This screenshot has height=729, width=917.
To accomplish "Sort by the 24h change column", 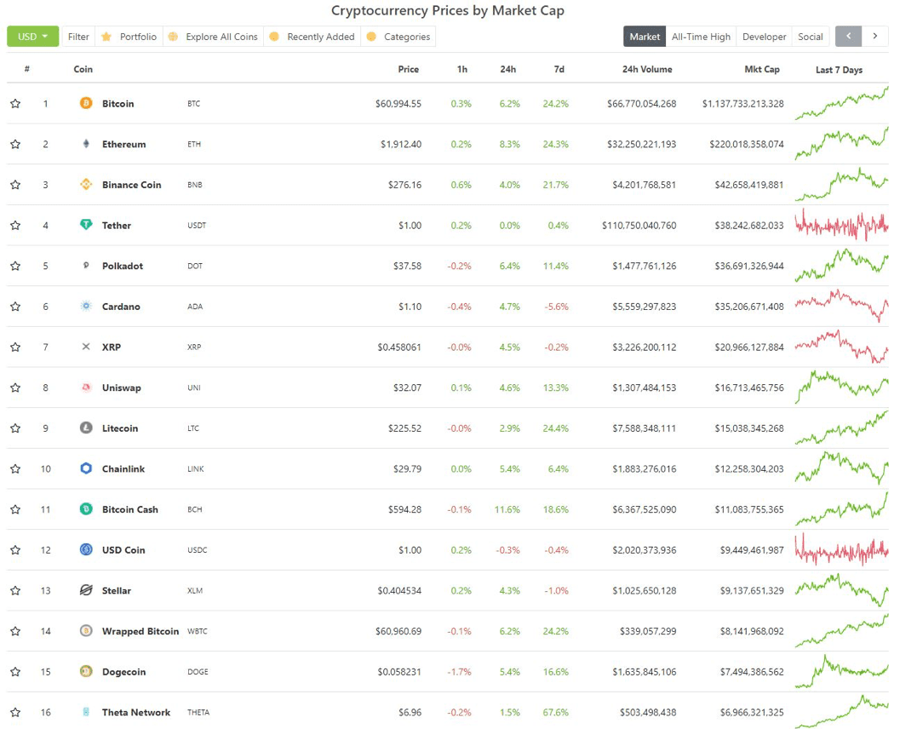I will tap(507, 69).
